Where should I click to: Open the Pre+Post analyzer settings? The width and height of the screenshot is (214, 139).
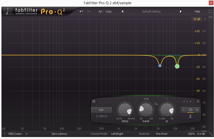(162, 134)
